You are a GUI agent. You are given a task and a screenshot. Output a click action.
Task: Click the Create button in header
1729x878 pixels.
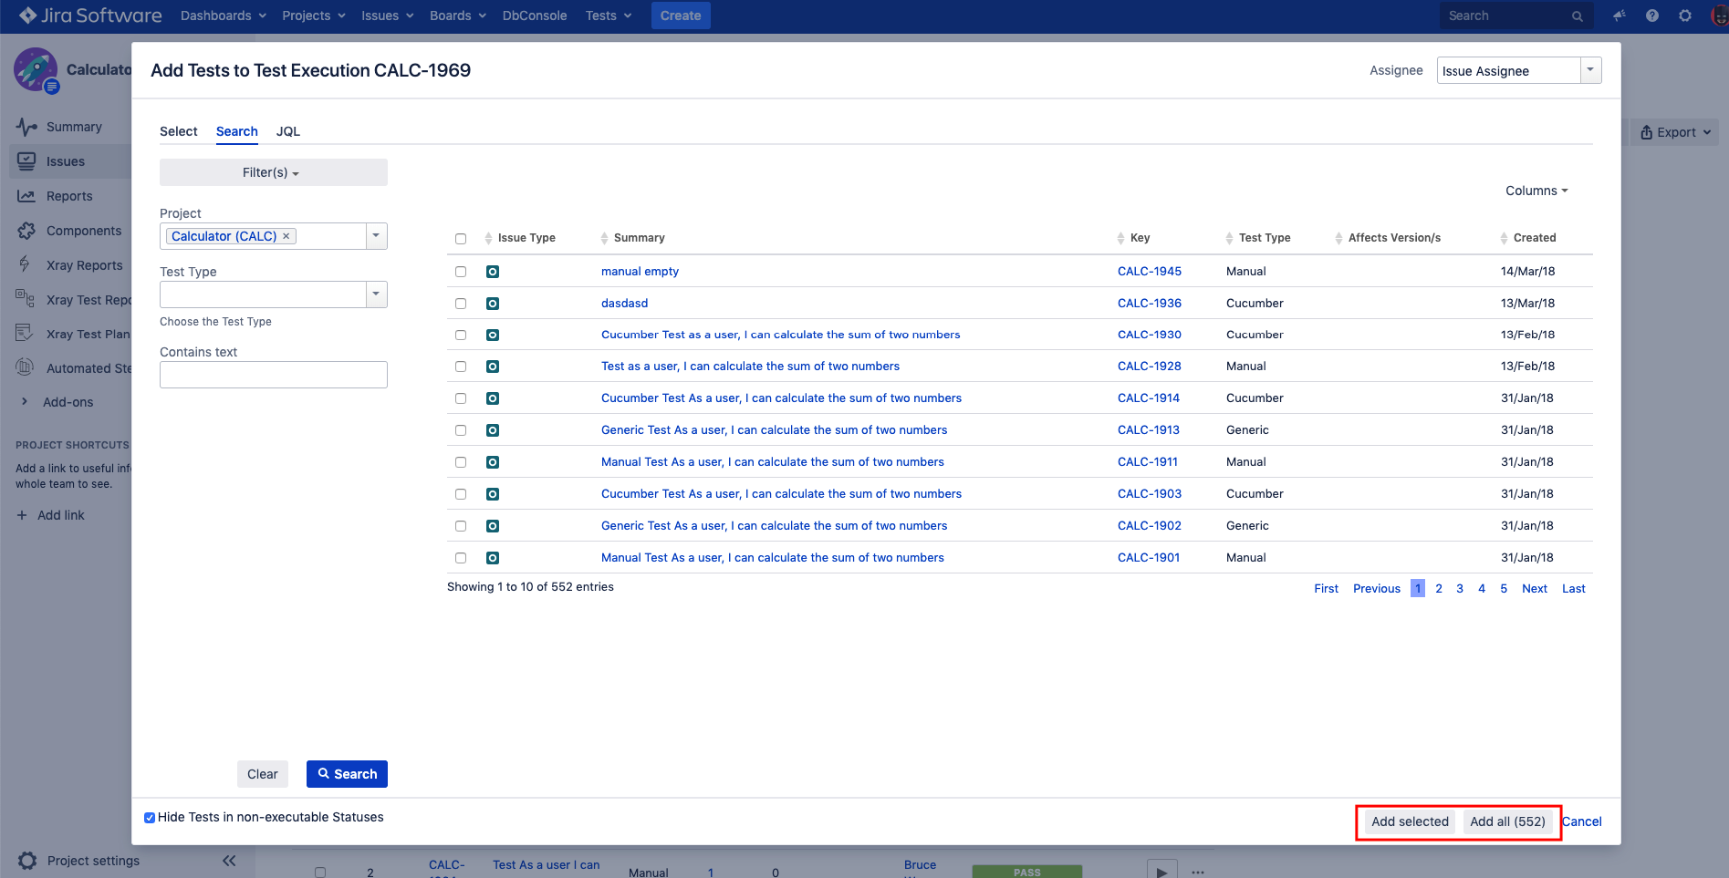pos(681,15)
